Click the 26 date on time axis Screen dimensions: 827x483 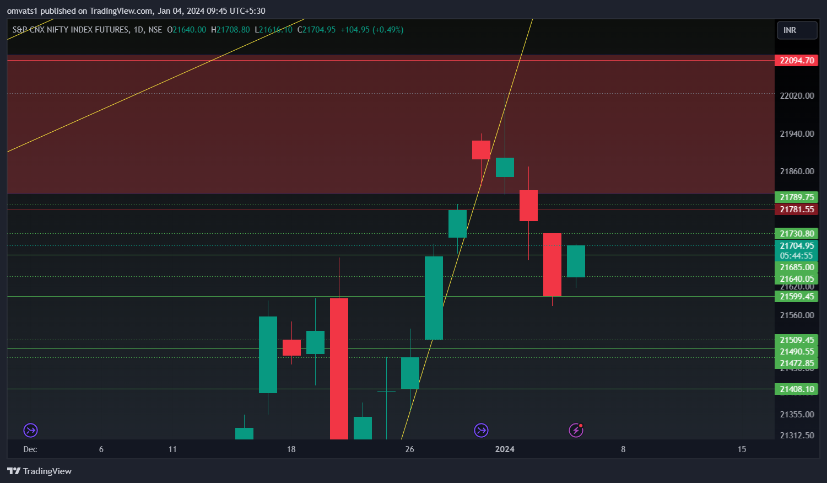pyautogui.click(x=409, y=449)
